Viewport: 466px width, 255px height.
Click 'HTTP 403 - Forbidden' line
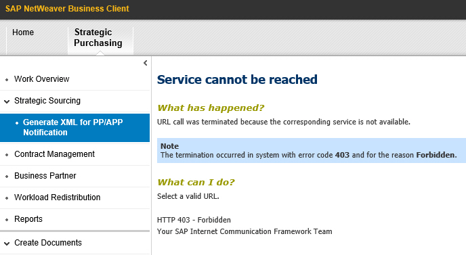194,220
